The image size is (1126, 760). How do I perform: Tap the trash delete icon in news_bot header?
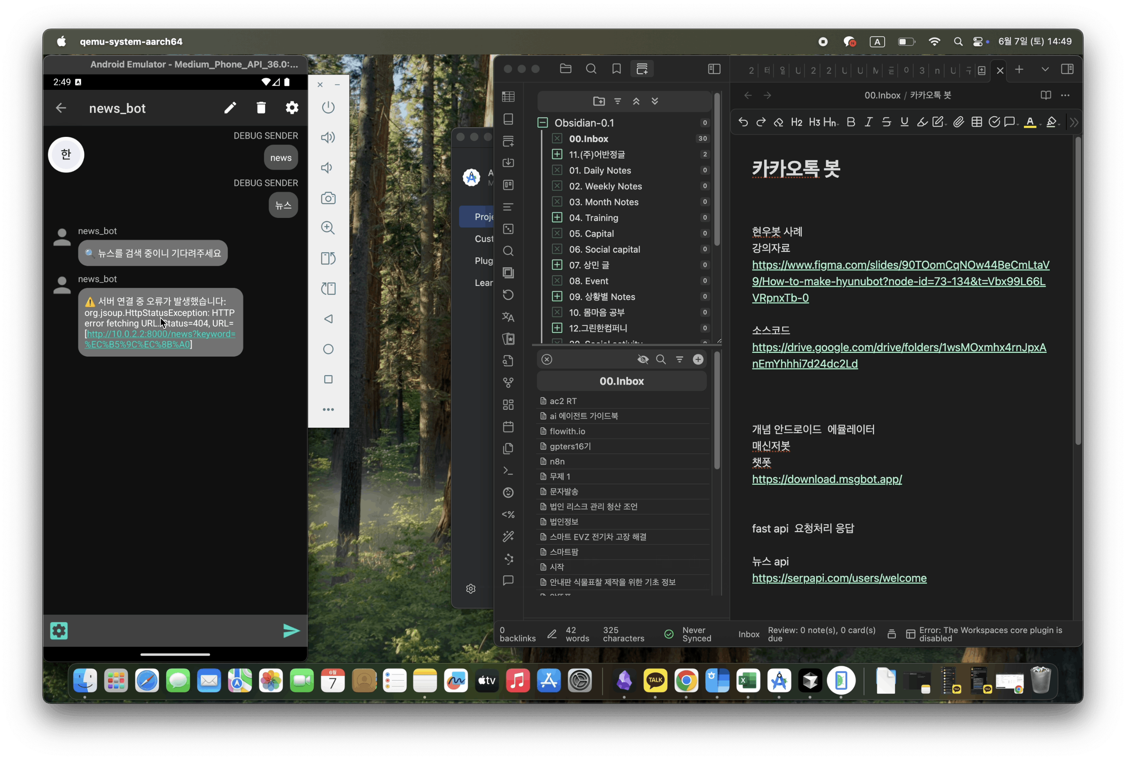[x=261, y=107]
